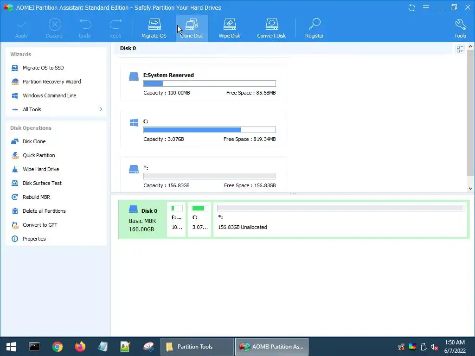This screenshot has width=475, height=356.
Task: Click the Discard toolbar button
Action: click(x=55, y=28)
